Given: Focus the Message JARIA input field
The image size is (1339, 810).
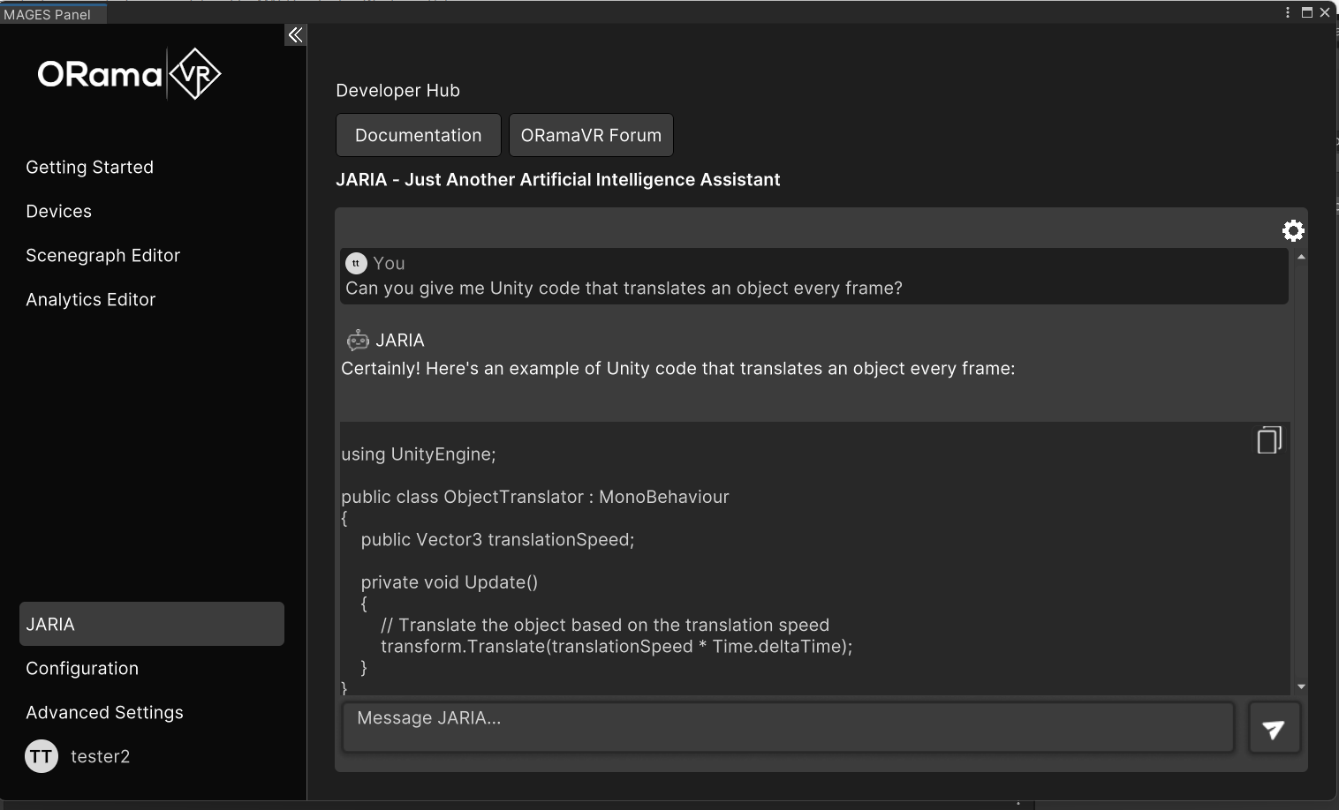Looking at the screenshot, I should (x=788, y=728).
